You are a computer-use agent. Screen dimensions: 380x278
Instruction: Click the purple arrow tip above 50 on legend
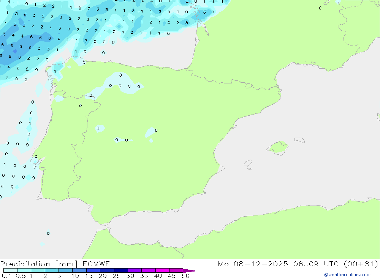(x=190, y=270)
